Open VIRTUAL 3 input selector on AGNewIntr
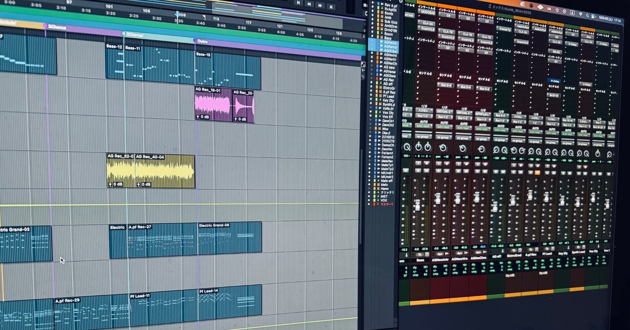This screenshot has width=630, height=330. pyautogui.click(x=443, y=111)
